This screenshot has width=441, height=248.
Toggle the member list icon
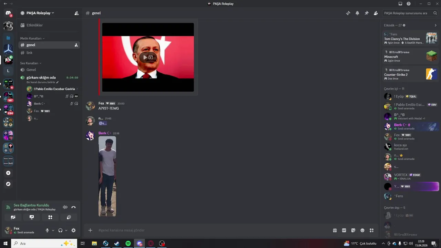[376, 13]
